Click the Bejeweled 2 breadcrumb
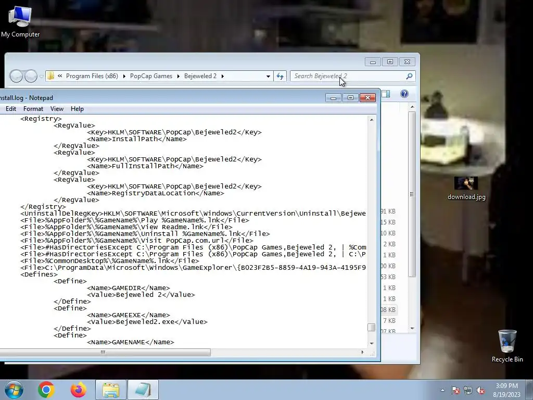 click(200, 76)
